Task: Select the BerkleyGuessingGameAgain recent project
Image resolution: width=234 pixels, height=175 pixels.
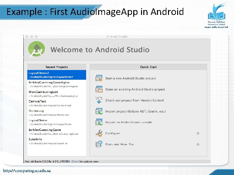Action: pos(57,84)
